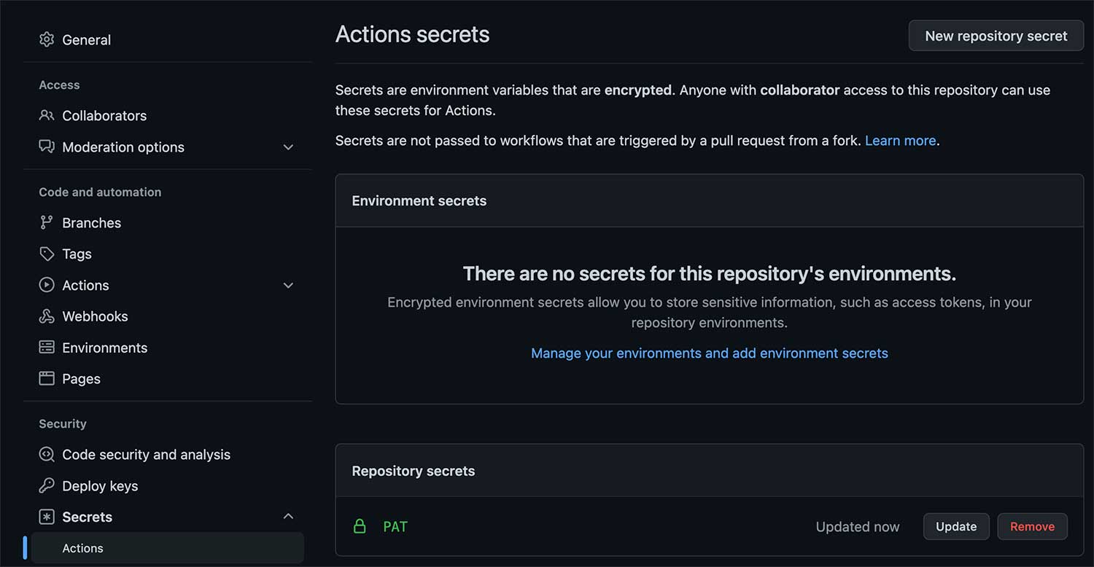Click the Actions play-circle icon
Image resolution: width=1094 pixels, height=567 pixels.
point(47,285)
